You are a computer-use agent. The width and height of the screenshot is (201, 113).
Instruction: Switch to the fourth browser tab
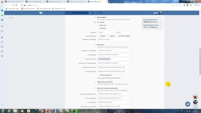[x=77, y=2]
